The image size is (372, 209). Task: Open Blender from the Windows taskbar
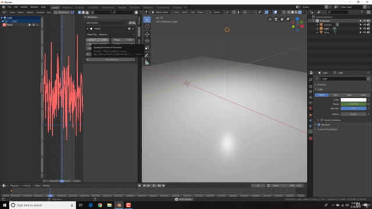[119, 205]
